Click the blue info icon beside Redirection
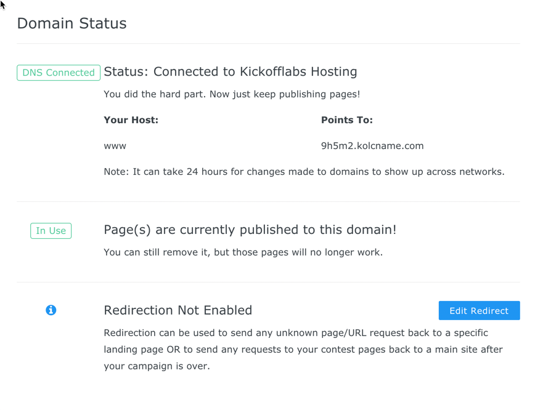 [51, 310]
